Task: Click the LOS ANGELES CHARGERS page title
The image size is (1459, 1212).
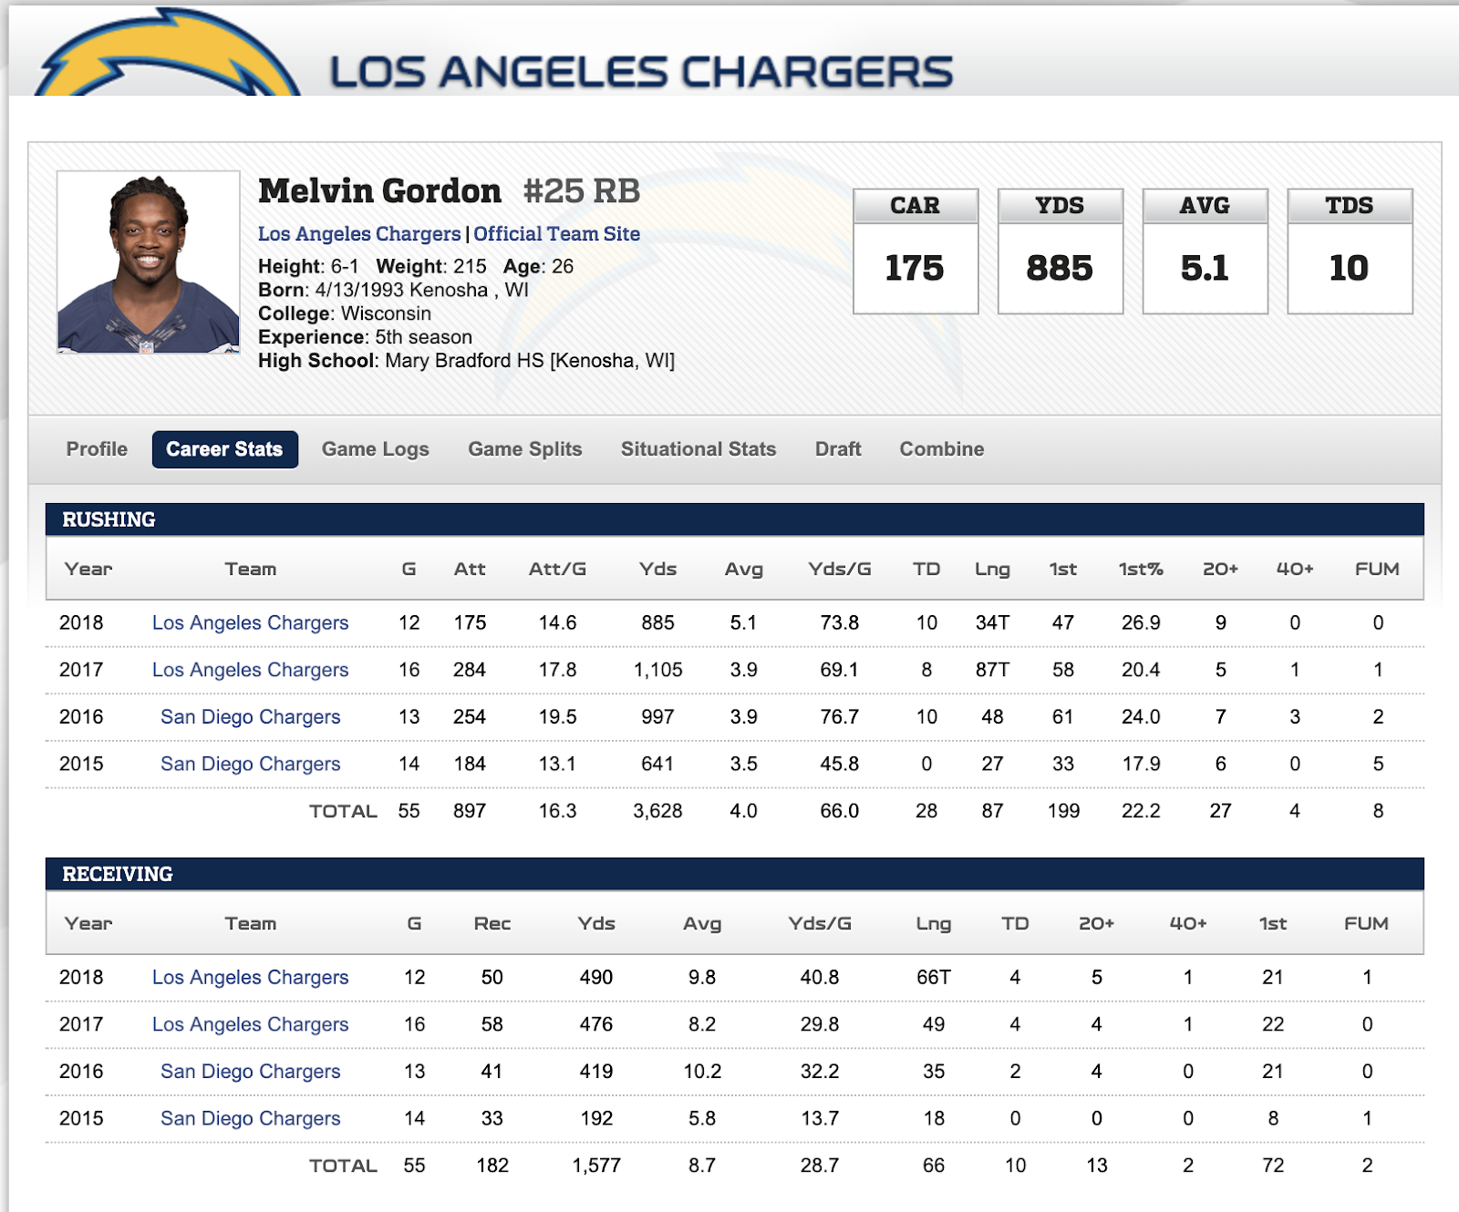Action: (641, 73)
